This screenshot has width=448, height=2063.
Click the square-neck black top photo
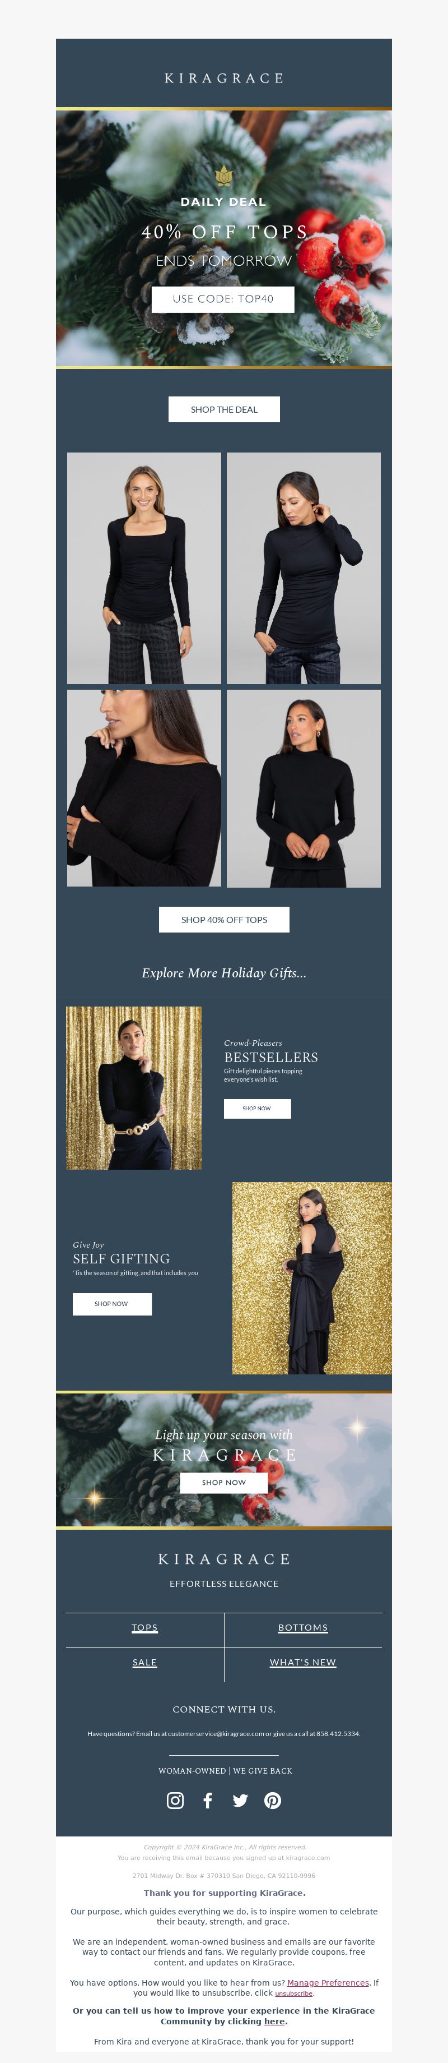pyautogui.click(x=144, y=568)
